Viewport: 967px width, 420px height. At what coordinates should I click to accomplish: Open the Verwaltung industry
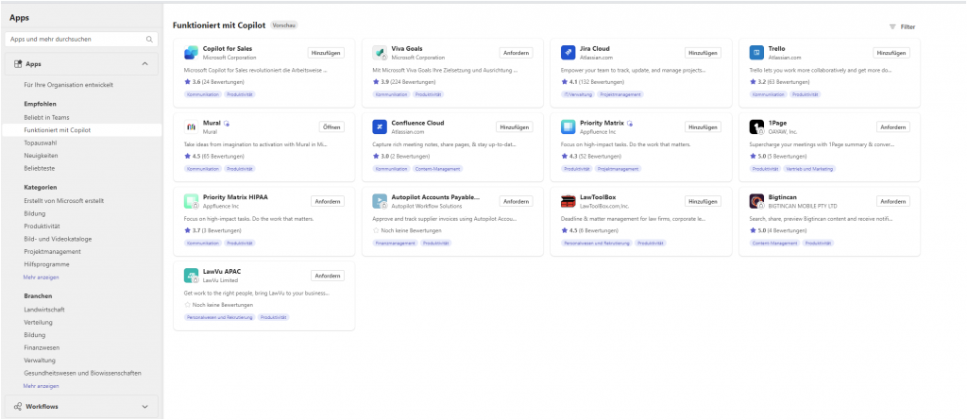click(x=40, y=361)
